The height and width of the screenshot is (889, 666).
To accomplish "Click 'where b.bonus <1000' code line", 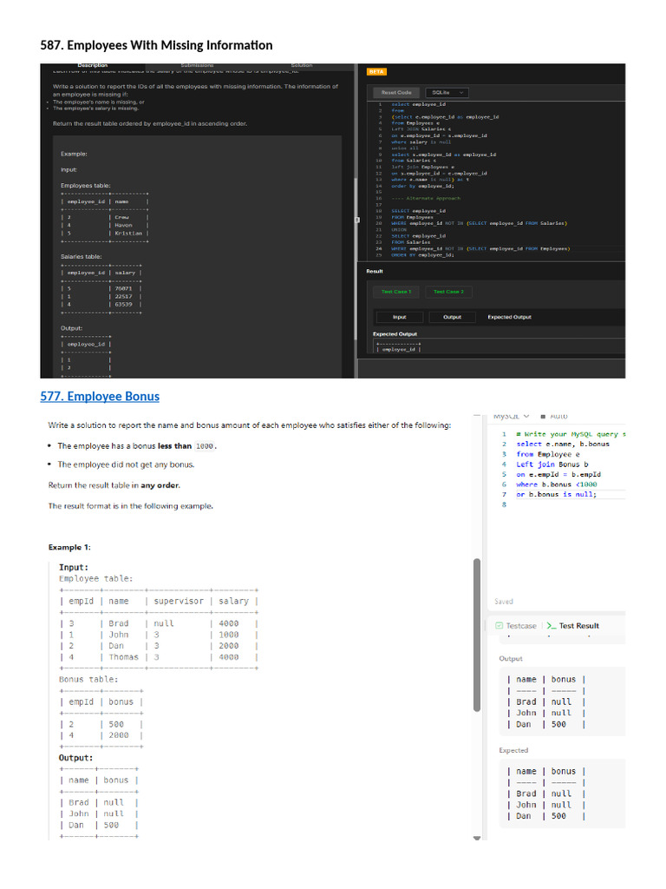I will [x=557, y=484].
